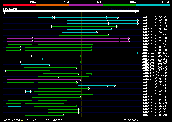Image resolution: width=172 pixels, height=122 pixels.
Task: Click the green alignment bar in the A7B8Q0 row
Action: pyautogui.click(x=57, y=98)
